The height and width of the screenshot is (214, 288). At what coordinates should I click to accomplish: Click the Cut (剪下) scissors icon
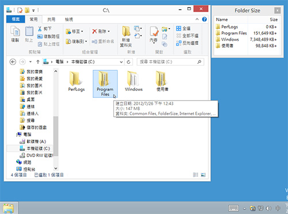pos(40,29)
